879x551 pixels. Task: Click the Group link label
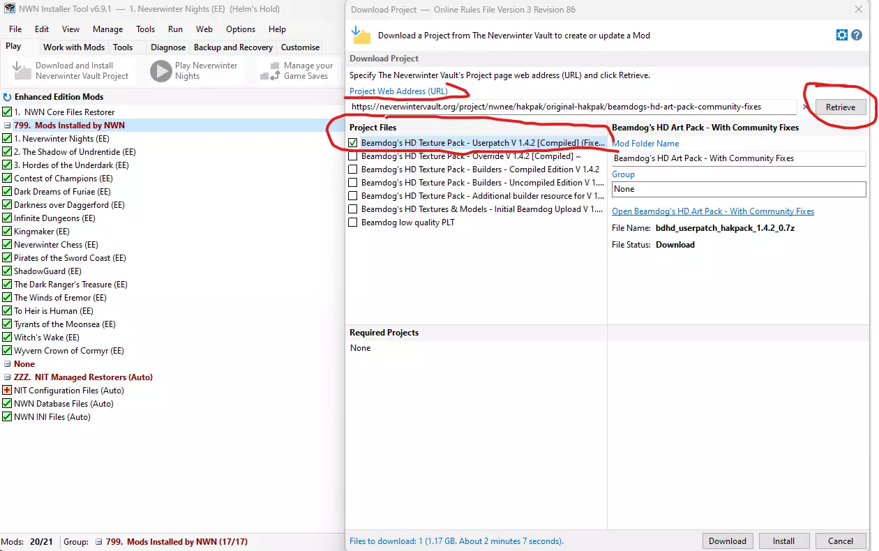623,174
